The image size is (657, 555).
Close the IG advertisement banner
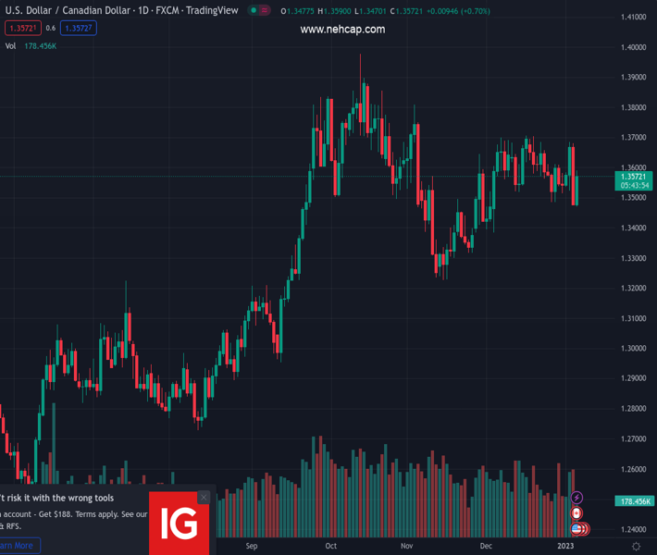pos(204,498)
